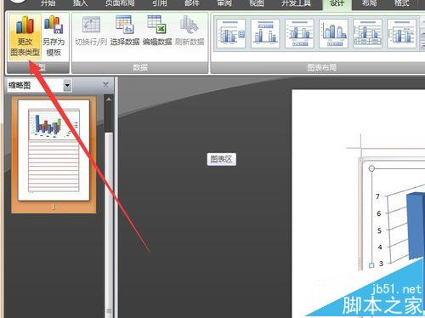Click the axis value 6 on the chart
This screenshot has width=425, height=318.
379,213
